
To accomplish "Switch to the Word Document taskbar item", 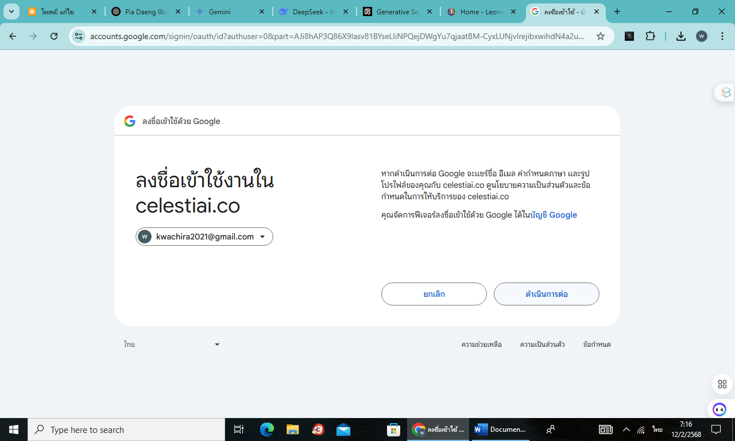I will 500,430.
